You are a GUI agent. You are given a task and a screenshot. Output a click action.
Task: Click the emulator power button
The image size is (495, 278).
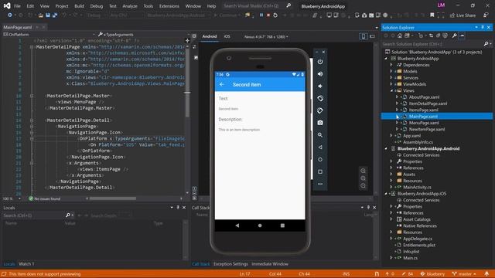coord(319,62)
